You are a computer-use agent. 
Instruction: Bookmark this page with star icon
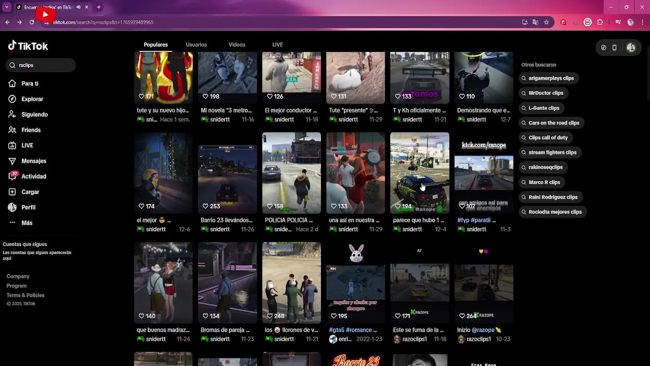[x=546, y=22]
